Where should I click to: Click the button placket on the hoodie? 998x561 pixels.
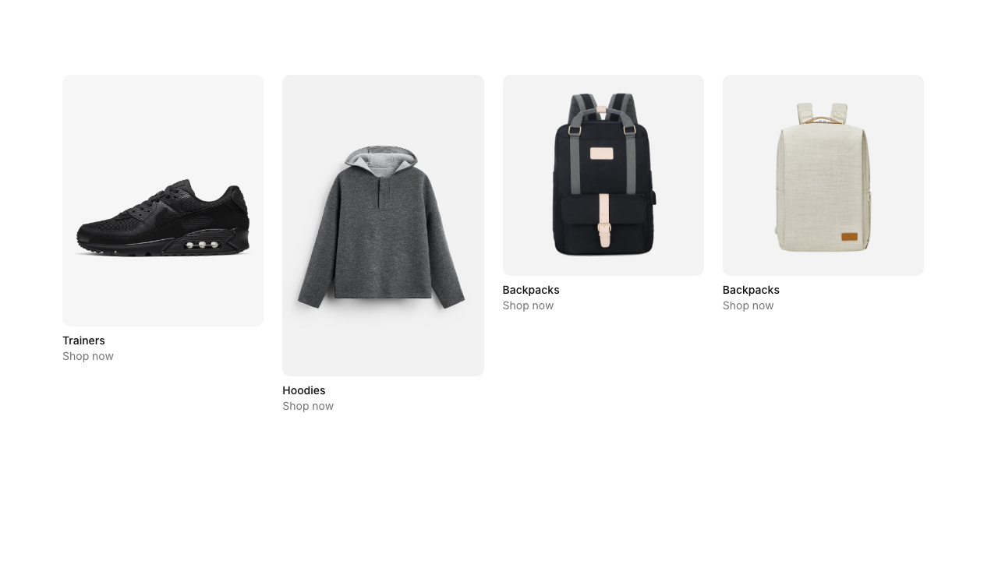coord(381,192)
